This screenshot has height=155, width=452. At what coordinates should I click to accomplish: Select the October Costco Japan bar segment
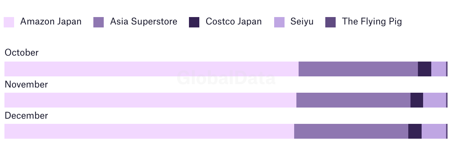[425, 69]
